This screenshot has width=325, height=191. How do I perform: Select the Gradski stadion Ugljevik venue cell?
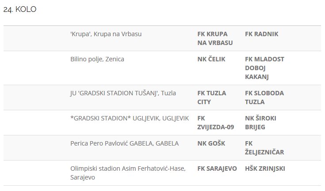(x=130, y=118)
